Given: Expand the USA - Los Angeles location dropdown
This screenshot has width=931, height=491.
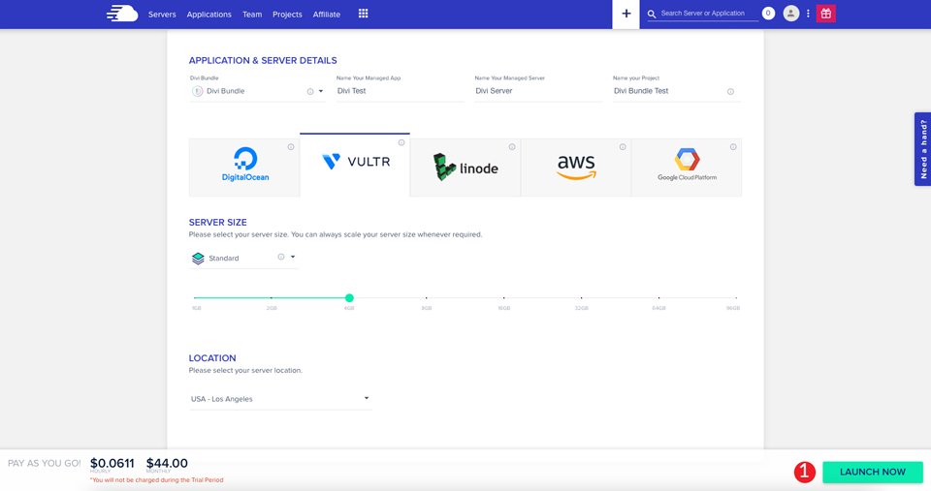Looking at the screenshot, I should (x=367, y=398).
